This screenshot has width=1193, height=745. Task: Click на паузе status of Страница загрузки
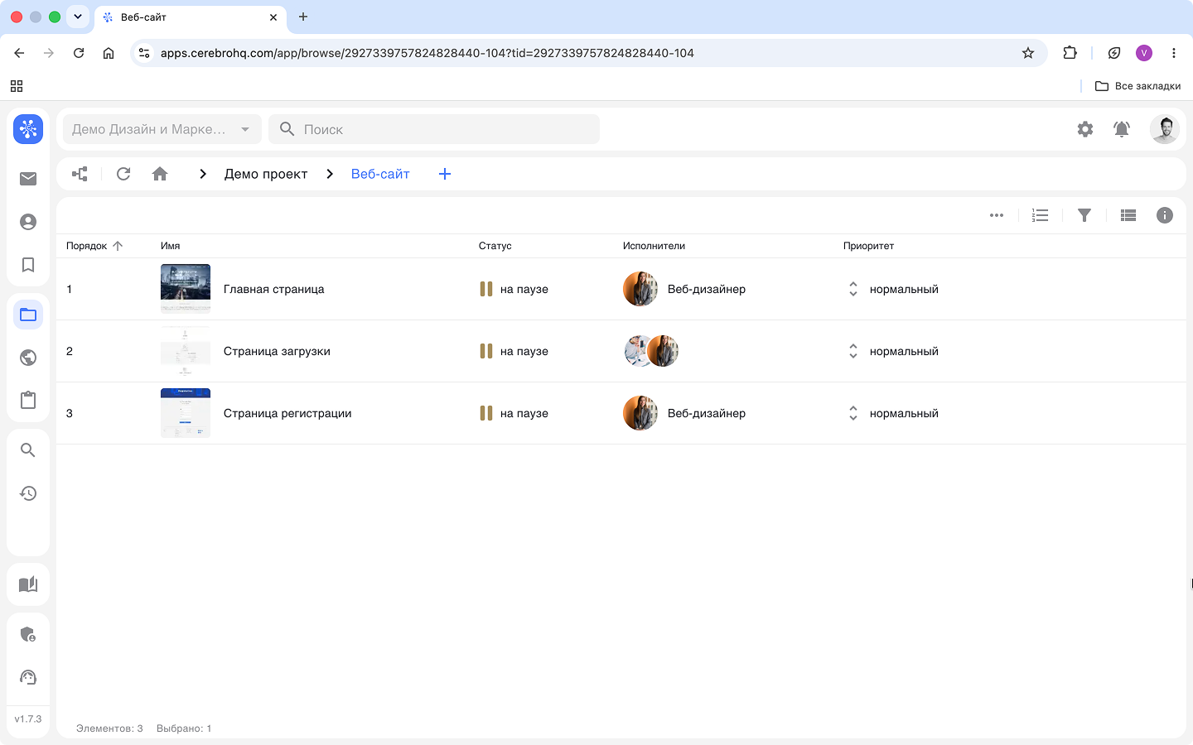[514, 351]
